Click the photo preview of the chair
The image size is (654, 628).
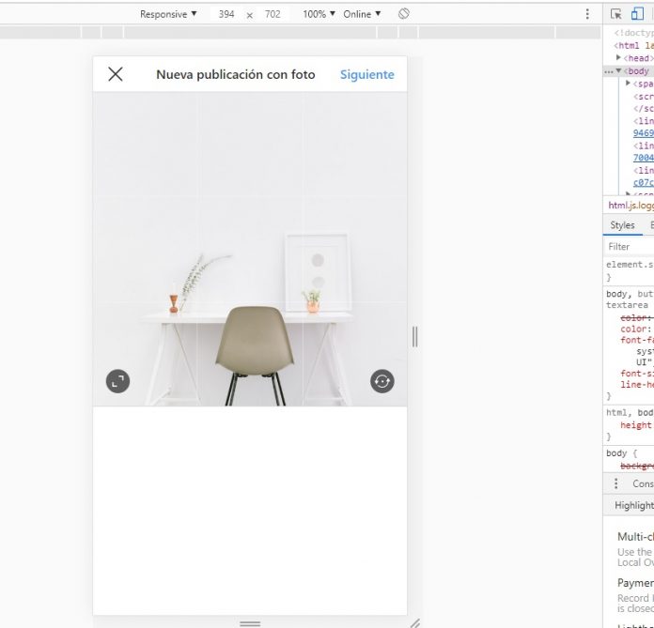(x=250, y=249)
